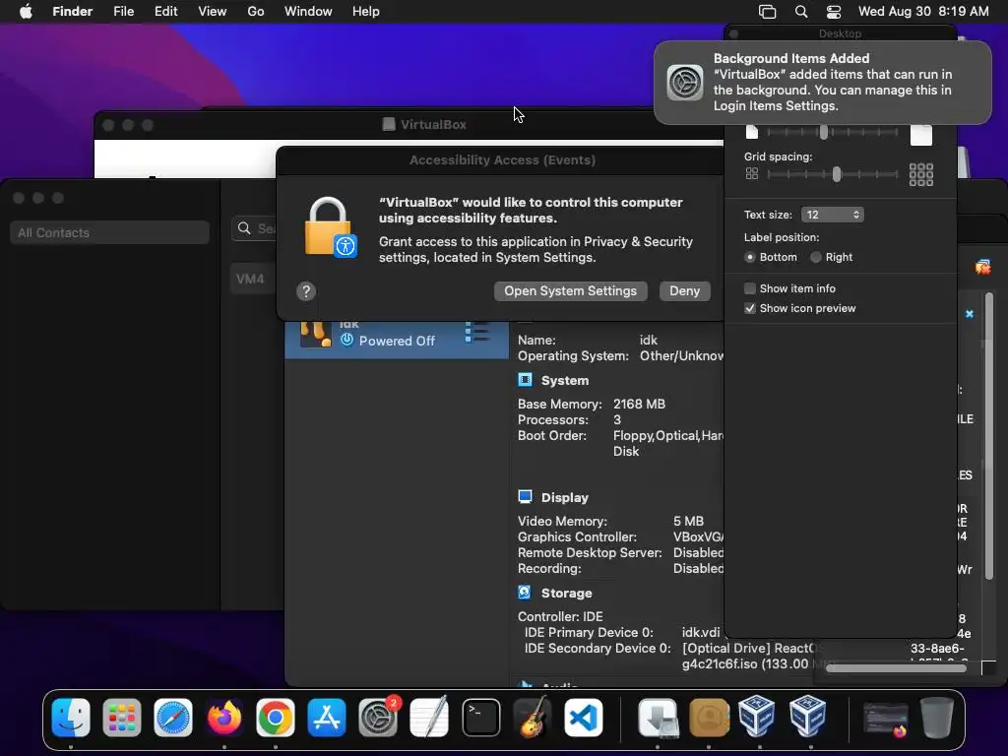Click the horizontal scrollbar at bottom right

896,668
